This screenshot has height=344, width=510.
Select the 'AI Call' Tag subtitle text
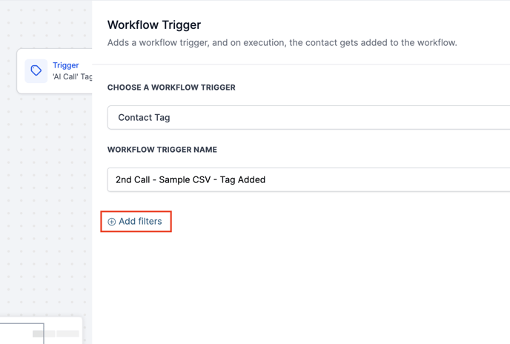click(72, 76)
